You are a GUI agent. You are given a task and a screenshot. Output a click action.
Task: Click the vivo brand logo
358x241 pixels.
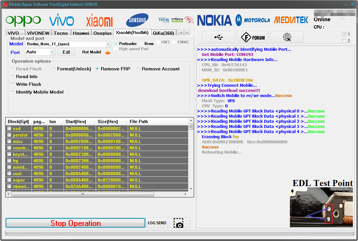[x=62, y=20]
